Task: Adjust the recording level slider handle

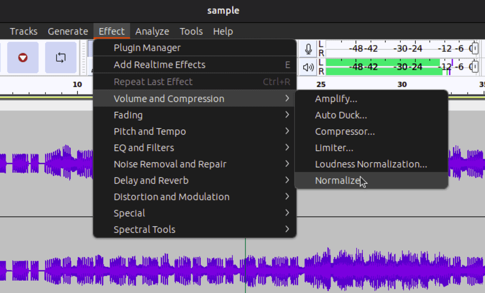Action: [475, 48]
